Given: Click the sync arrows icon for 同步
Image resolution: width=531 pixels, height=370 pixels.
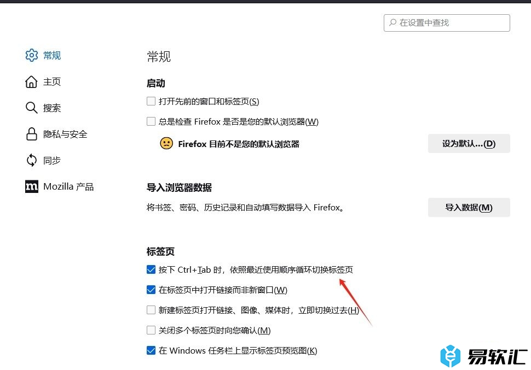Looking at the screenshot, I should click(x=32, y=160).
